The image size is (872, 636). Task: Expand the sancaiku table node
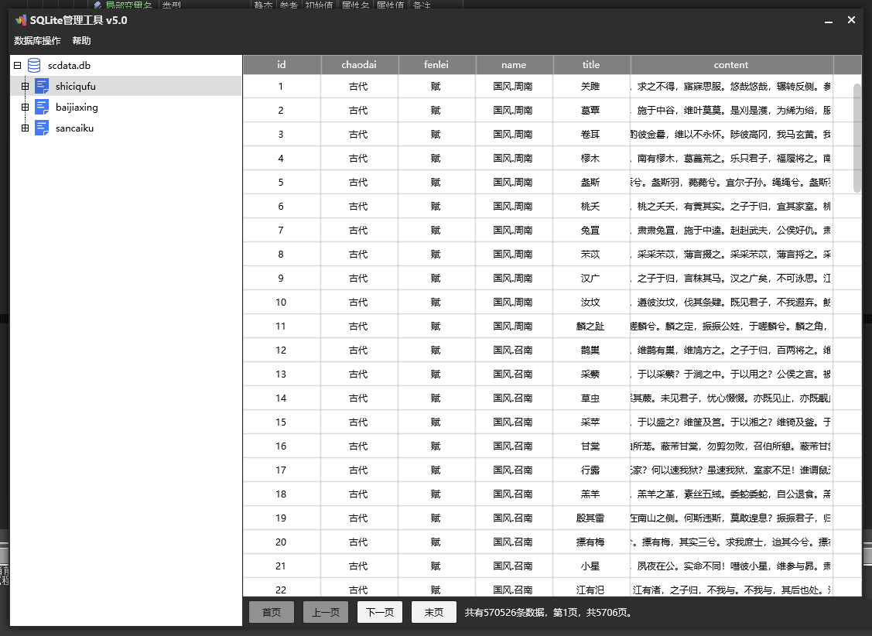[26, 128]
